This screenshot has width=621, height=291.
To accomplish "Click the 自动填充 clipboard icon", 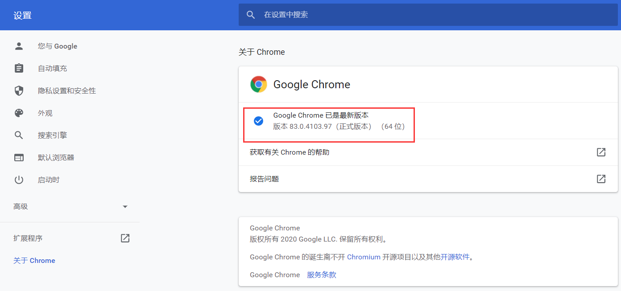I will (19, 68).
